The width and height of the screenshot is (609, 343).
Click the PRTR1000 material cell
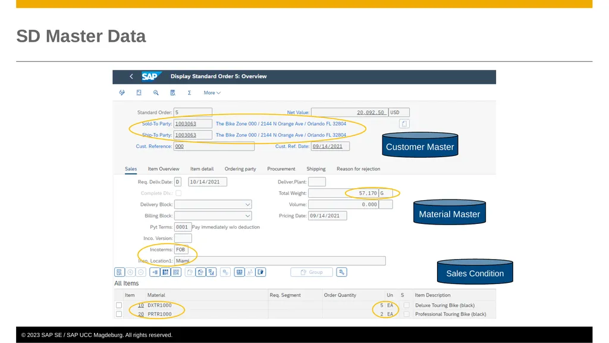click(x=159, y=314)
